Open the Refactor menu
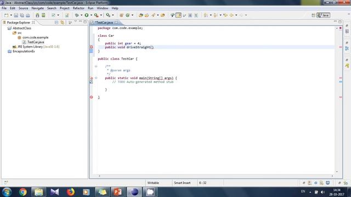This screenshot has height=197, width=351. point(78,8)
